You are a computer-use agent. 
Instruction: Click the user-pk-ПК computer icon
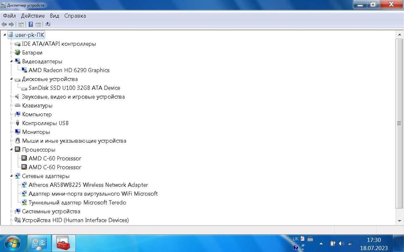[x=11, y=35]
